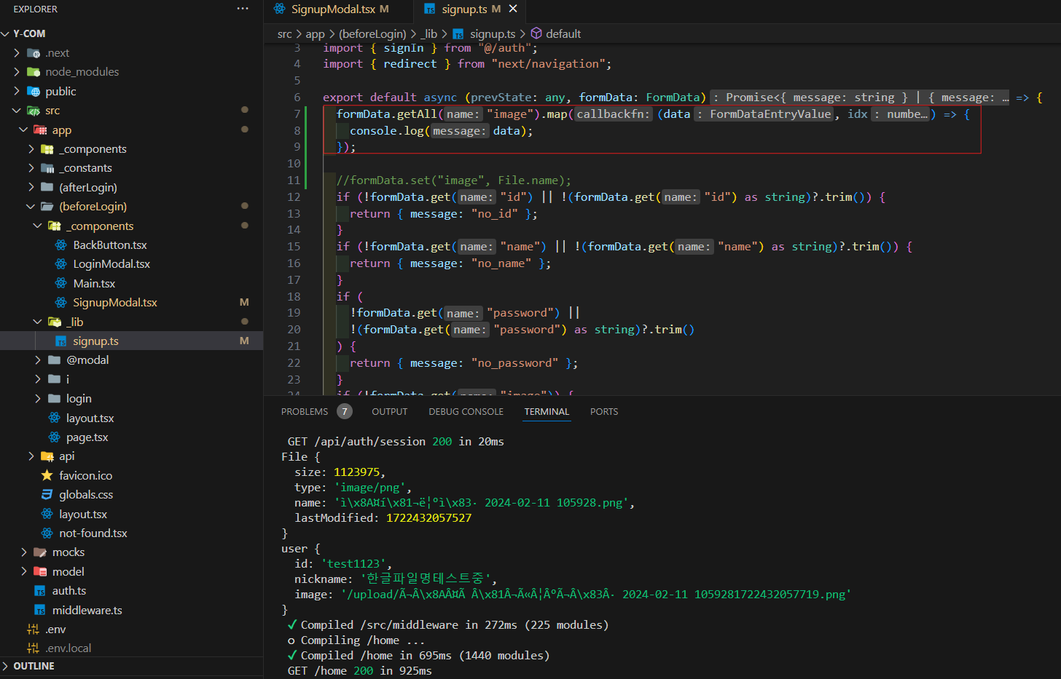Click the src folder icon
1061x679 pixels.
(34, 111)
